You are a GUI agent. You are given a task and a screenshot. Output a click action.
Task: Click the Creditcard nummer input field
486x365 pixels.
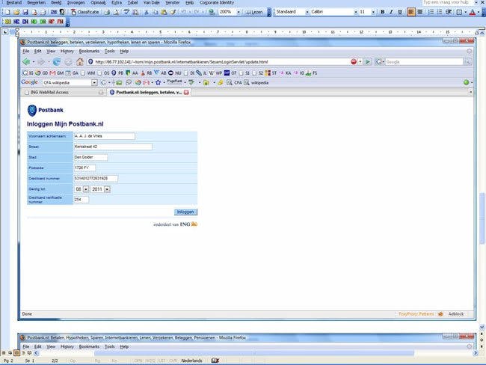[x=96, y=179]
